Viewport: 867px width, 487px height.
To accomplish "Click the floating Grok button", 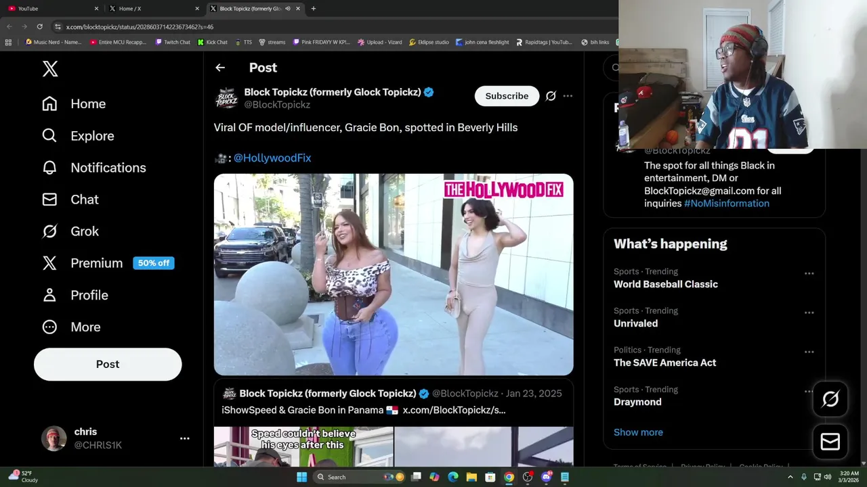I will point(830,400).
